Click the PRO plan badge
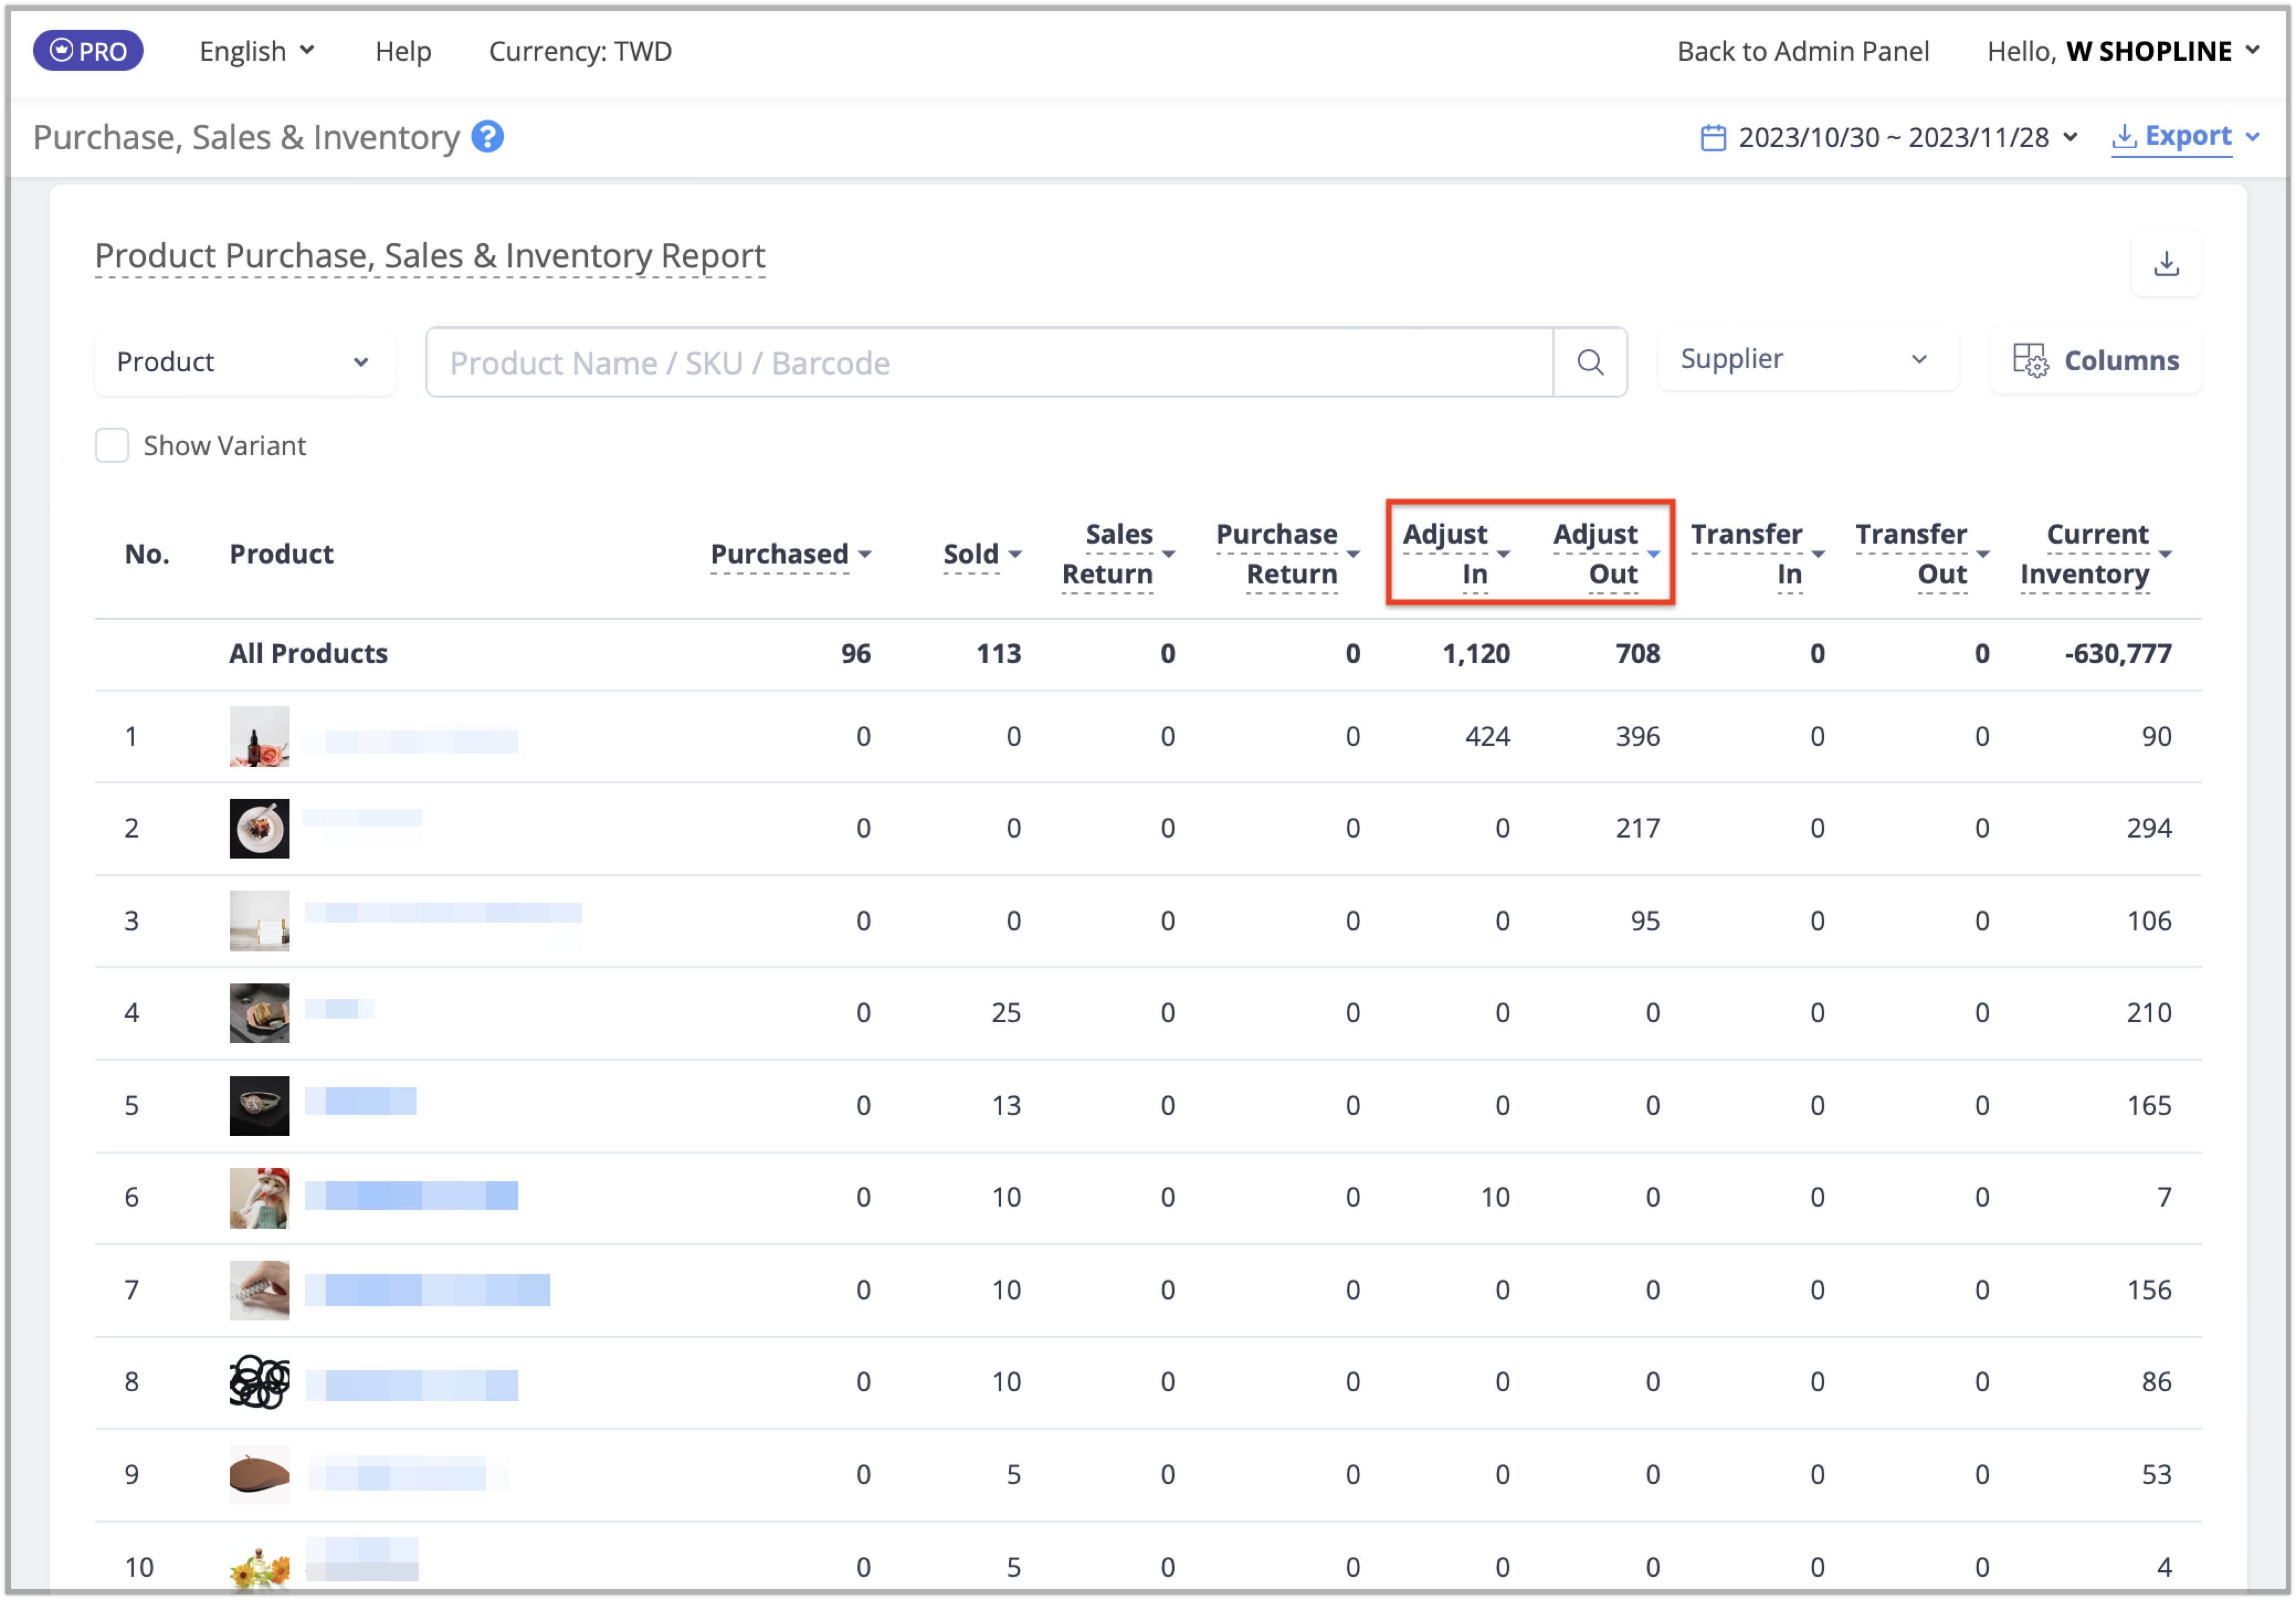The height and width of the screenshot is (1600, 2296). 88,50
